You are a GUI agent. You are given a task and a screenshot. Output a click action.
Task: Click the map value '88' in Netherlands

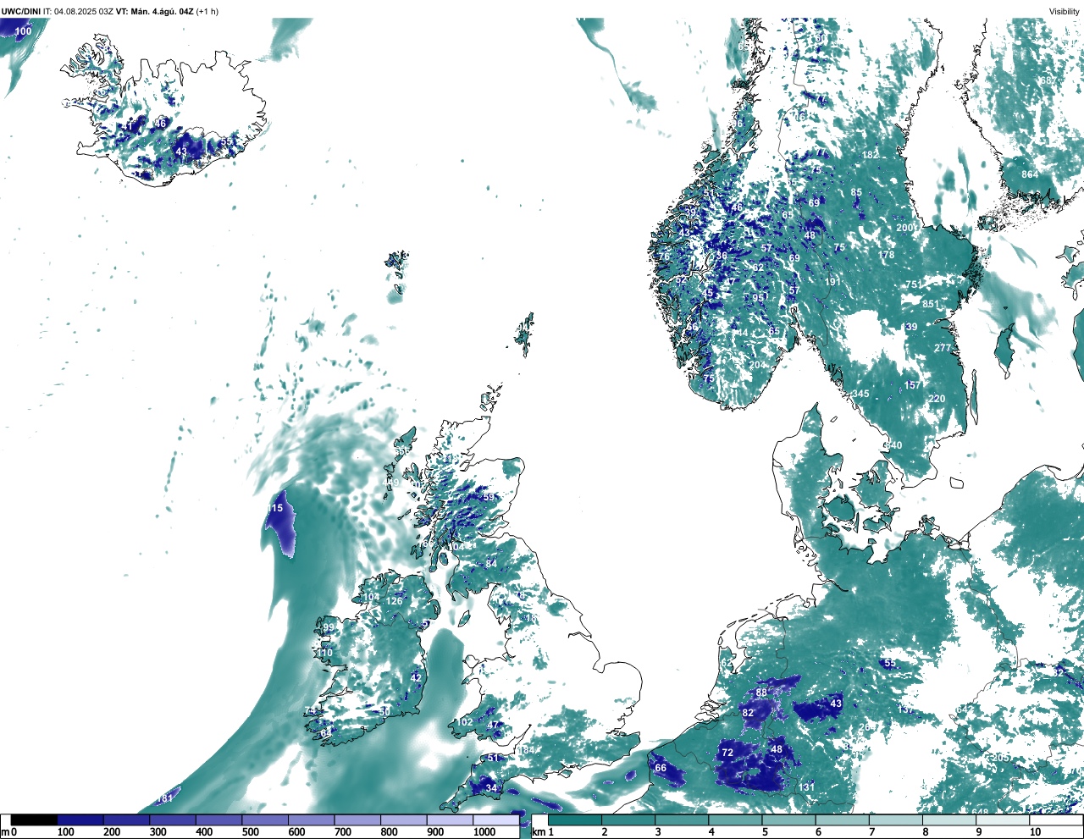(761, 693)
